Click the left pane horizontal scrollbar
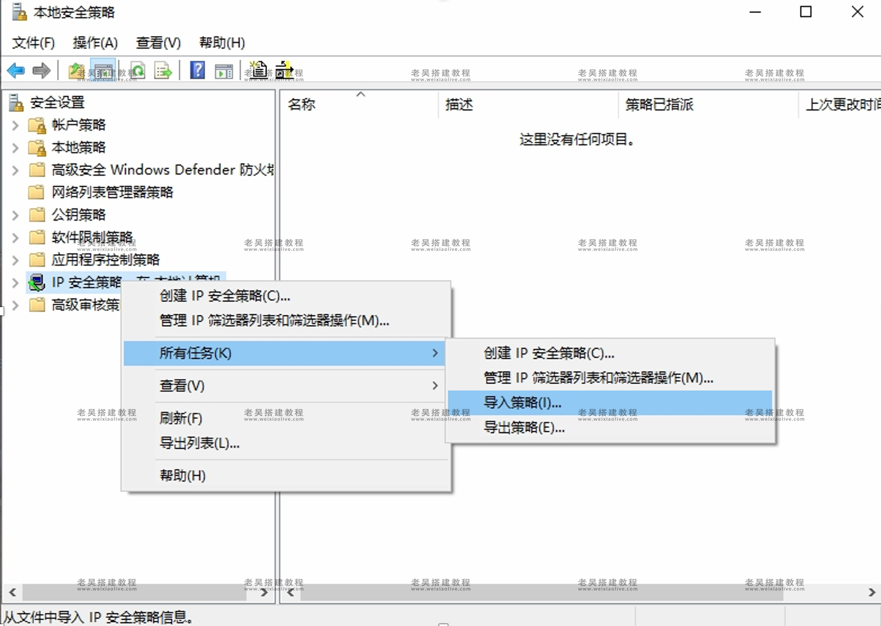The image size is (881, 626). (136, 592)
